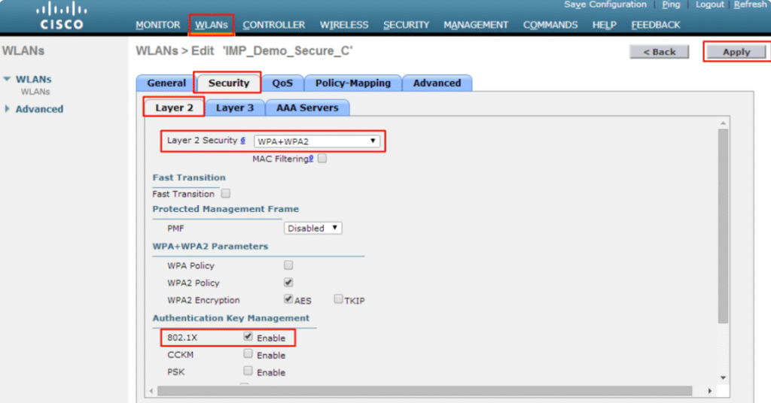This screenshot has height=403, width=771.
Task: Uncheck WPA2 Policy checkbox
Action: [x=288, y=282]
